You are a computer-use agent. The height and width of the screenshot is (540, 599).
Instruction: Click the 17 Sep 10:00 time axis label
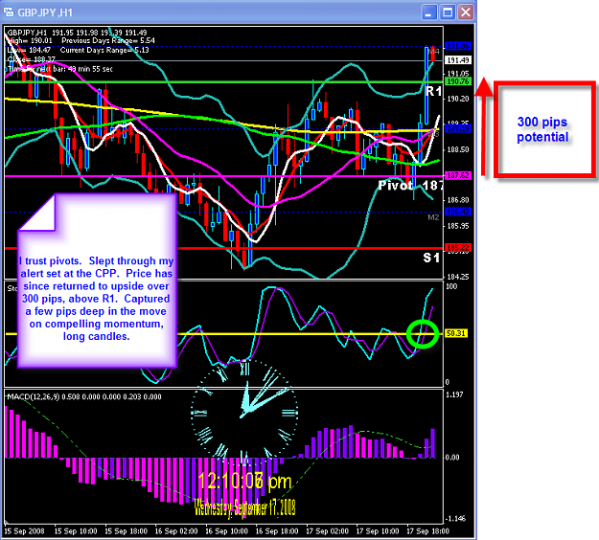click(378, 530)
